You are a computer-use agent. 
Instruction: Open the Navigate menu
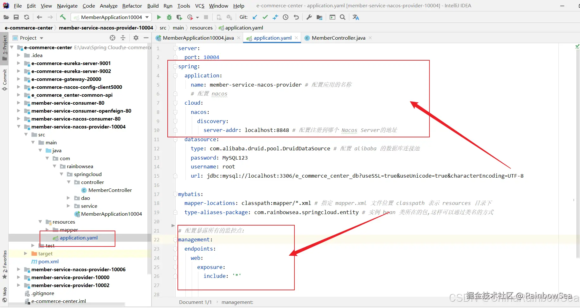tap(67, 6)
